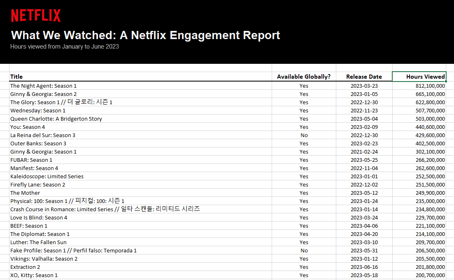Click the 'No' value for Fake Profile row
Viewport: 454px width, 280px height.
(304, 251)
